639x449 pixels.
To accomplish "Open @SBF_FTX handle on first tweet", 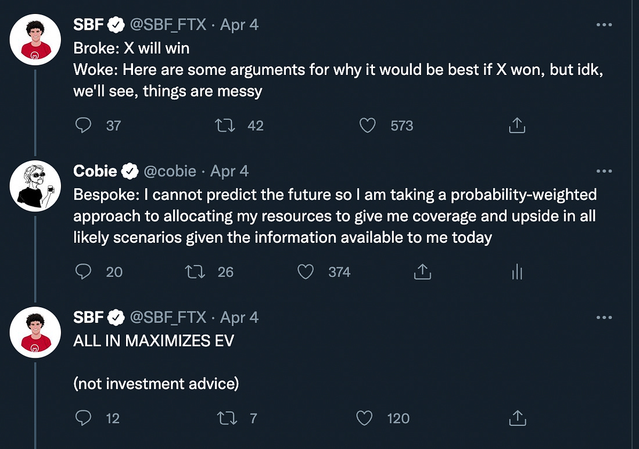I will point(168,25).
